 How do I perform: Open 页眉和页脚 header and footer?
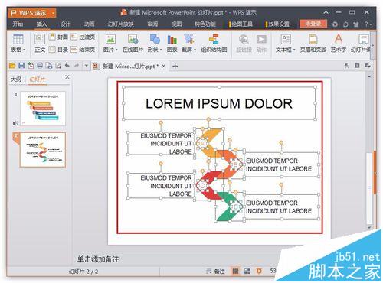coord(313,44)
